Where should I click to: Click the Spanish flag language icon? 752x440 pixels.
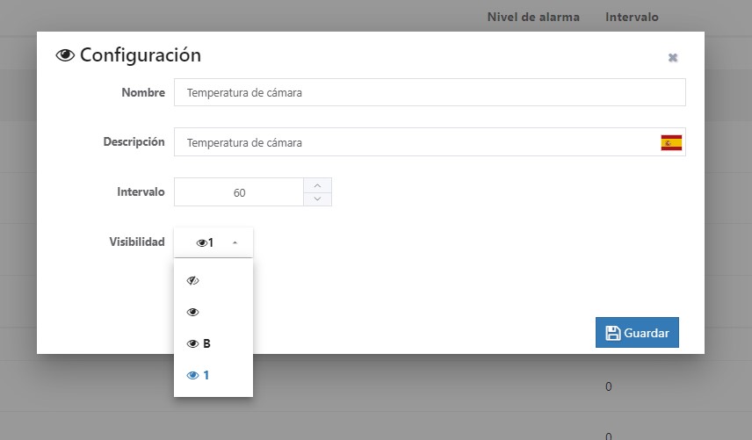click(x=671, y=142)
